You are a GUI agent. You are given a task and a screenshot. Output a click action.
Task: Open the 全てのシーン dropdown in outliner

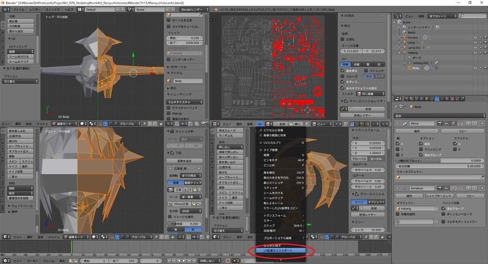tap(443, 16)
